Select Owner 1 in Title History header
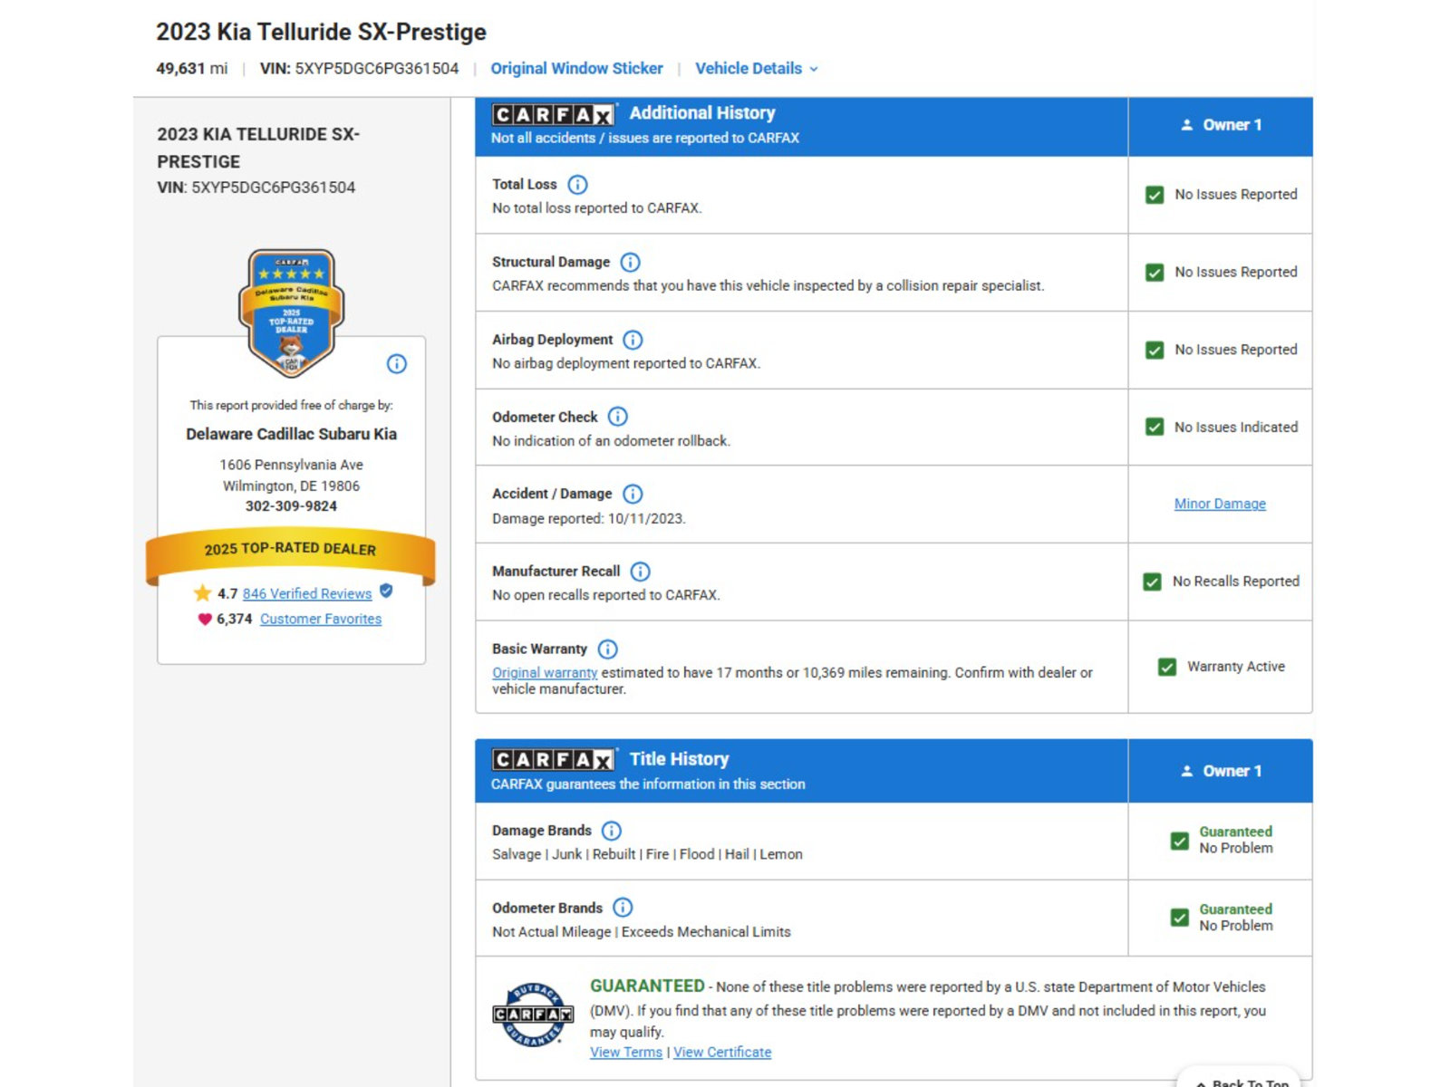 click(1221, 771)
